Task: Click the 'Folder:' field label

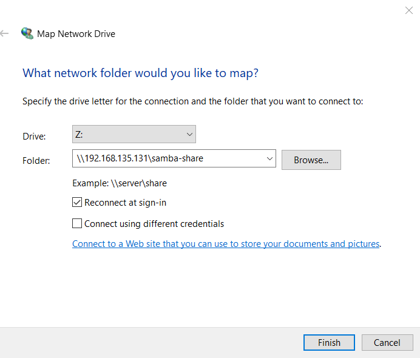Action: coord(36,161)
